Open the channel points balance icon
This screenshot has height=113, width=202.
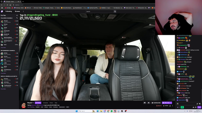tap(178, 107)
